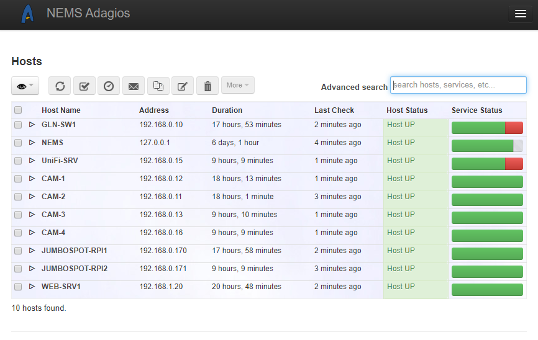Screen dimensions: 538x340
Task: Click the envelope (send notification) toolbar icon
Action: pos(134,86)
